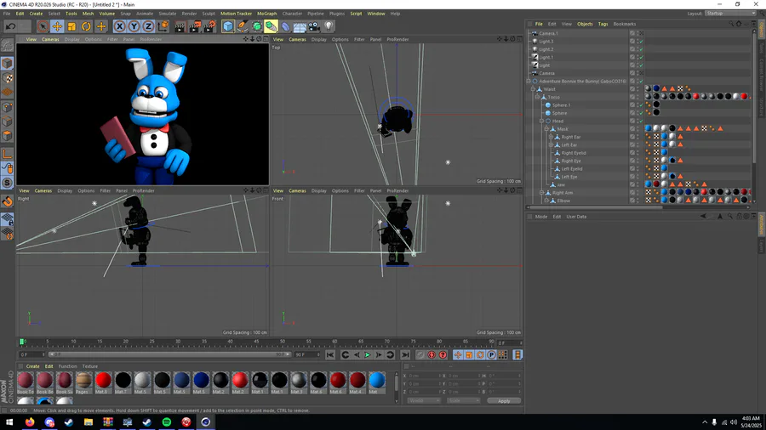Screen dimensions: 766x430
Task: Click the Record Active Objects icon
Action: (420, 355)
